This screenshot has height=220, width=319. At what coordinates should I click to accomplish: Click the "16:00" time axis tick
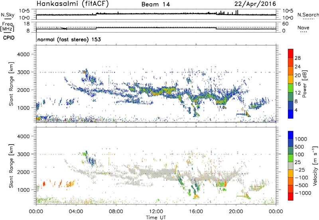pos(196,212)
